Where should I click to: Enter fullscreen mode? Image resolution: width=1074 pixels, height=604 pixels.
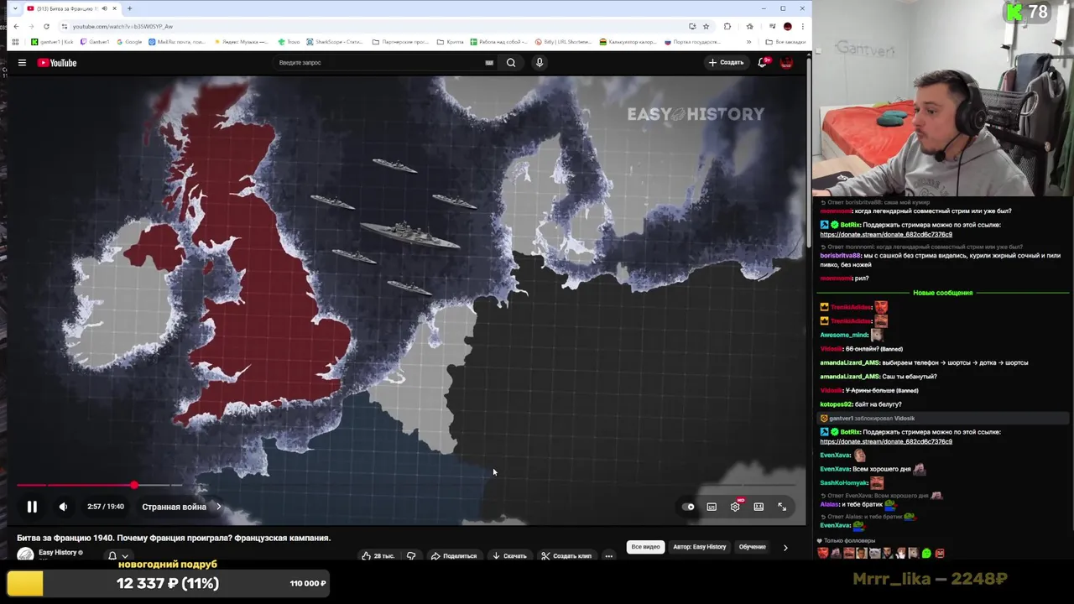pos(782,507)
